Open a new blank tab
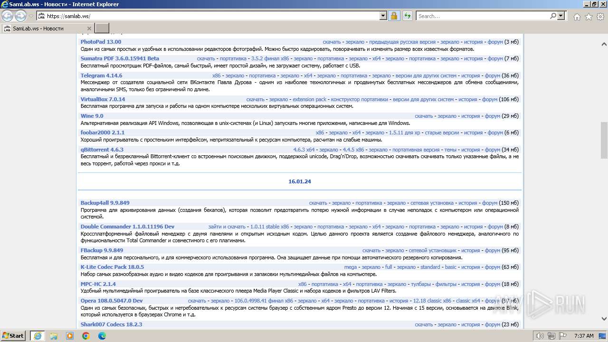 point(102,28)
